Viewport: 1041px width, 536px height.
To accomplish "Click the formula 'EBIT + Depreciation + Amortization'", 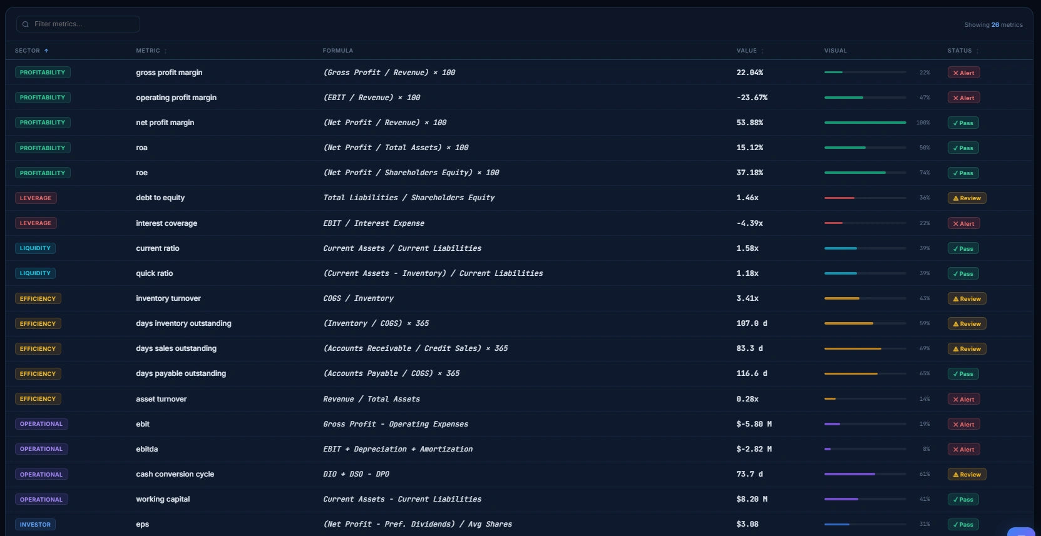I will [397, 449].
